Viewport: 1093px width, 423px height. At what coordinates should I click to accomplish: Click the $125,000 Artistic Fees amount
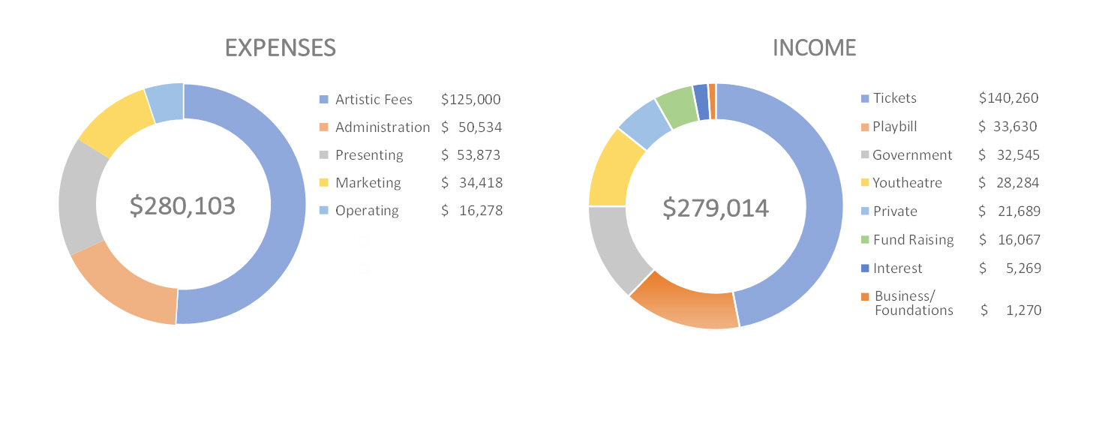[x=470, y=100]
